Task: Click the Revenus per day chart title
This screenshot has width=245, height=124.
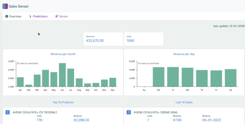Action: tap(184, 54)
